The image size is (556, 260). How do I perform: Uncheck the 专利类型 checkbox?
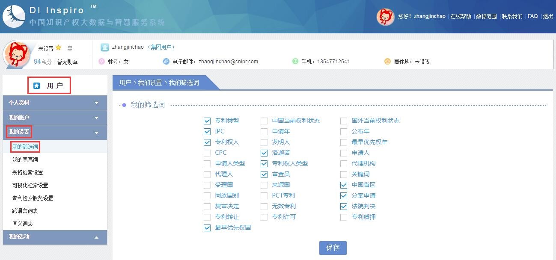[x=207, y=121]
